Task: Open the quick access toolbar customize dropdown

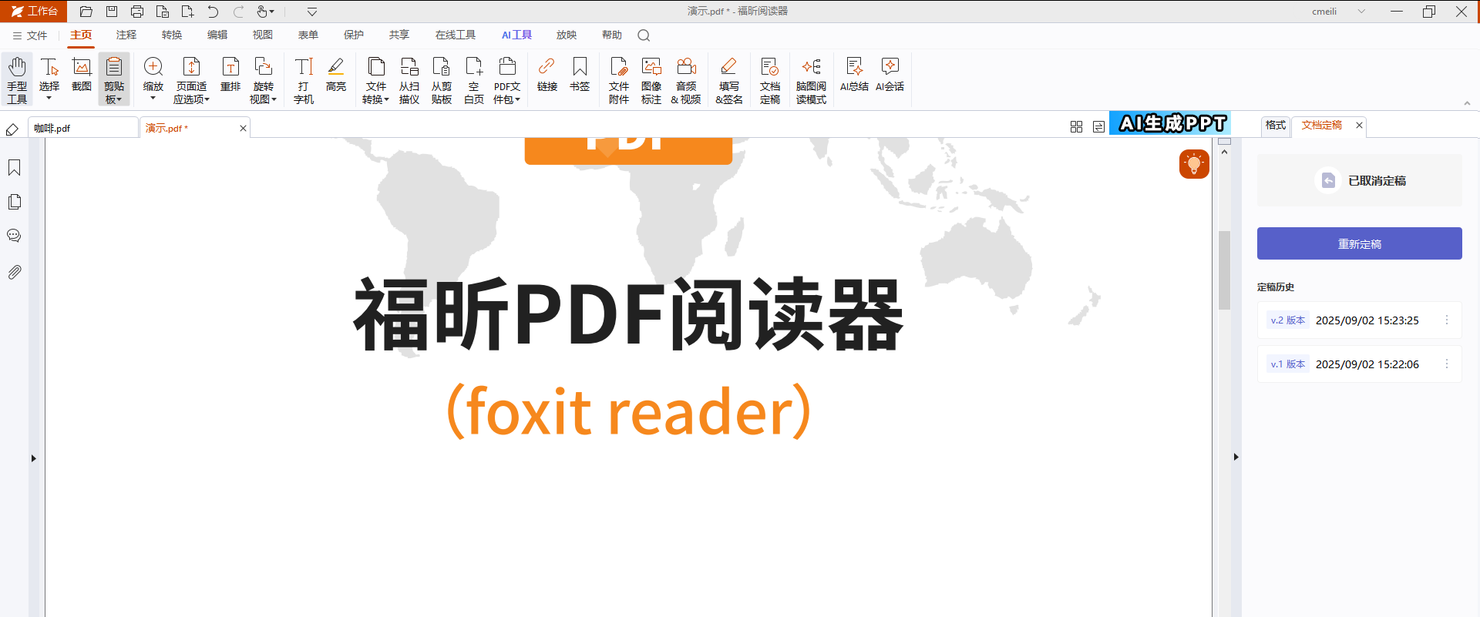Action: pyautogui.click(x=312, y=12)
